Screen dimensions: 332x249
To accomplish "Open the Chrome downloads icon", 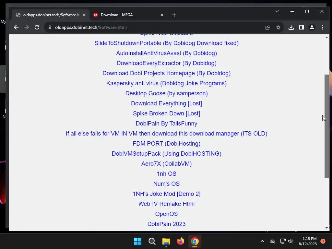I will click(291, 27).
